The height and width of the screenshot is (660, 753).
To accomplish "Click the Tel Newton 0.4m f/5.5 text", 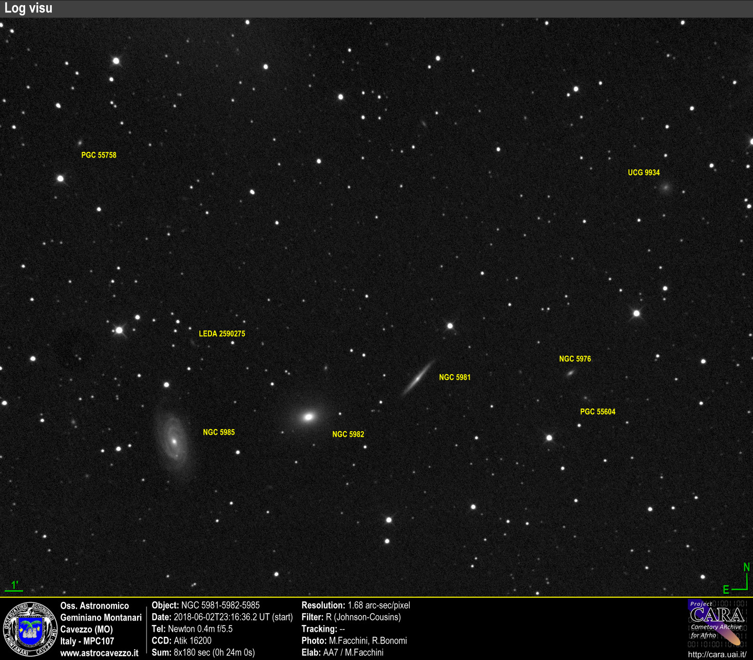I will pyautogui.click(x=192, y=629).
